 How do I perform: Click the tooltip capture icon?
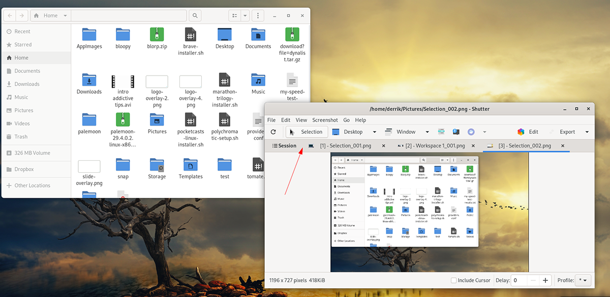456,132
